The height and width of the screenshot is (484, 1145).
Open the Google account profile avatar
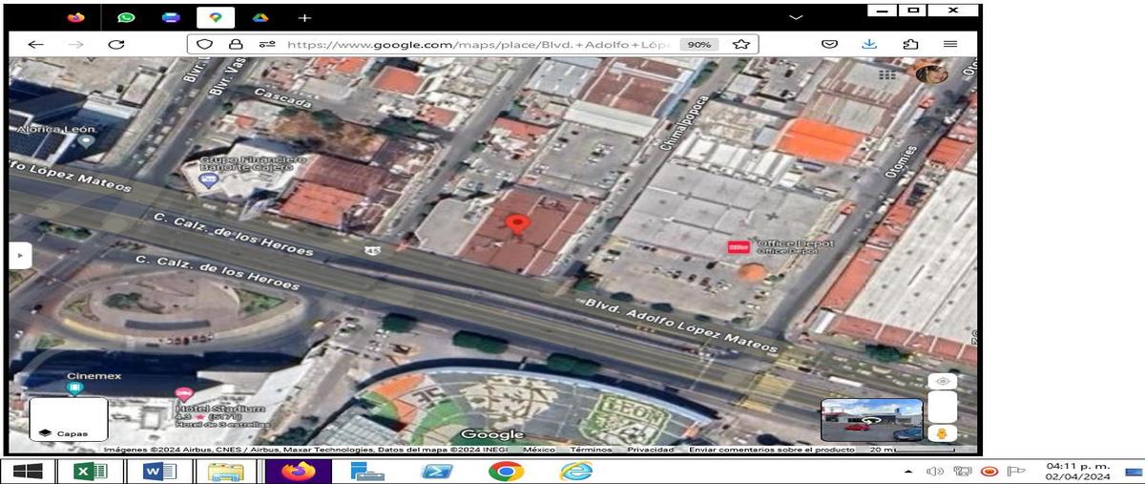click(x=930, y=74)
